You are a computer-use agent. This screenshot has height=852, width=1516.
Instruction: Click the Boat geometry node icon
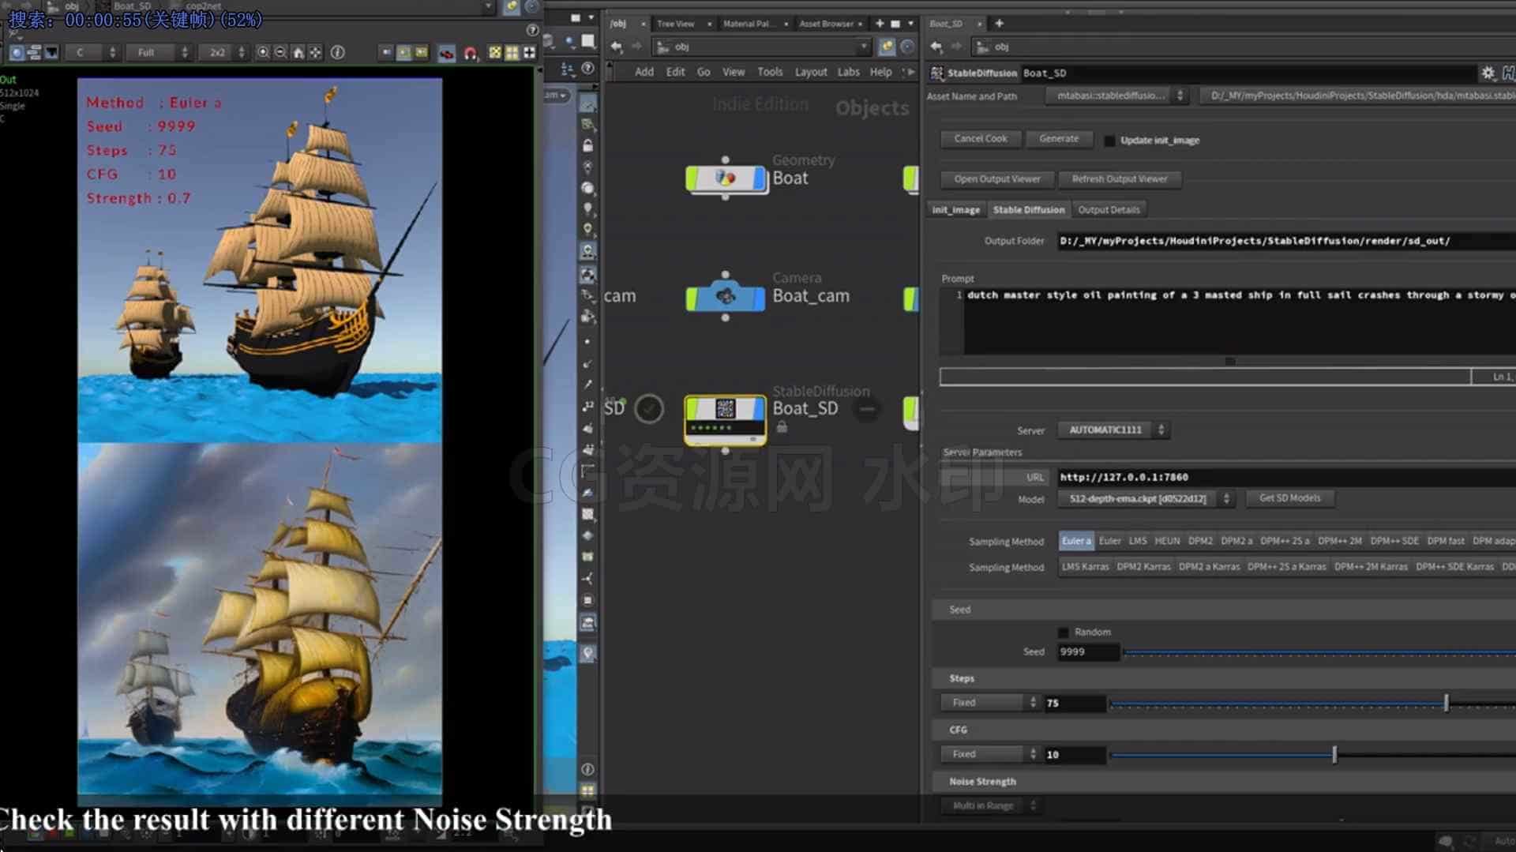pos(726,178)
